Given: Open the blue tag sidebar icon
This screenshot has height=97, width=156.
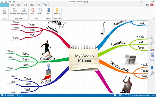Looking at the screenshot, I should 152,67.
